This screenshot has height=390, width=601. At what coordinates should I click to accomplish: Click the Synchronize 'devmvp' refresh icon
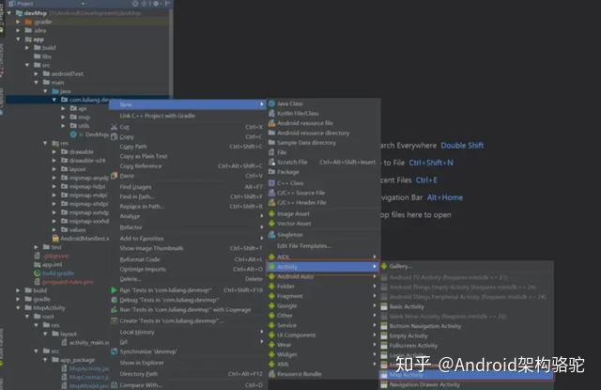coord(114,351)
